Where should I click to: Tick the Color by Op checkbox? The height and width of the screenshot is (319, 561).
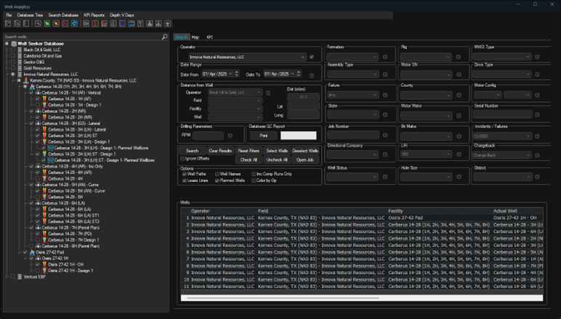pyautogui.click(x=252, y=181)
